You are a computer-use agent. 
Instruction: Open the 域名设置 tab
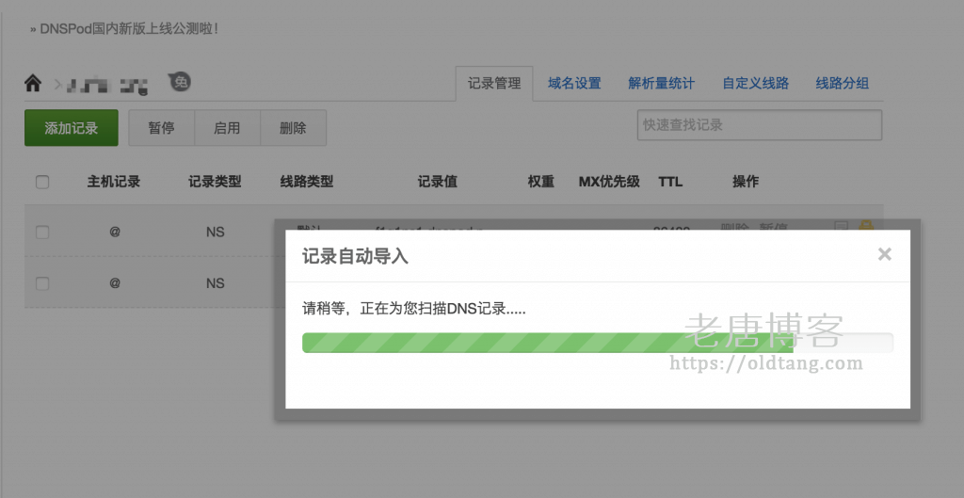click(574, 83)
